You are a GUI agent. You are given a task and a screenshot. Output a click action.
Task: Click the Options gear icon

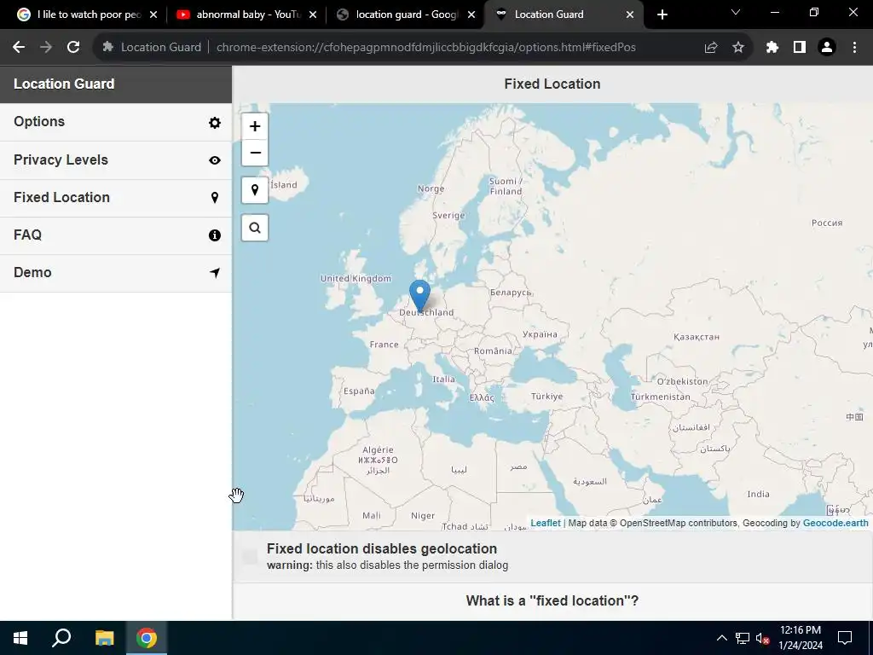tap(214, 123)
